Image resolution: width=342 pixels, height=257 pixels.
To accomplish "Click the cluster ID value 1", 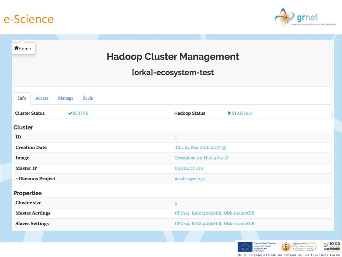I will 176,137.
